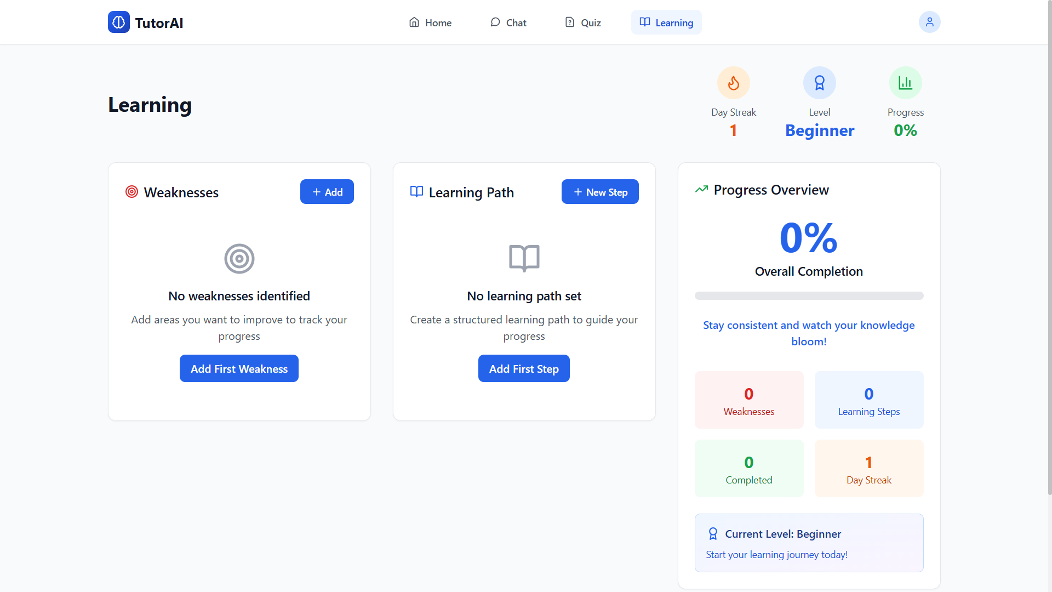Switch to the Quiz tab
Viewport: 1052px width, 592px height.
[x=583, y=22]
